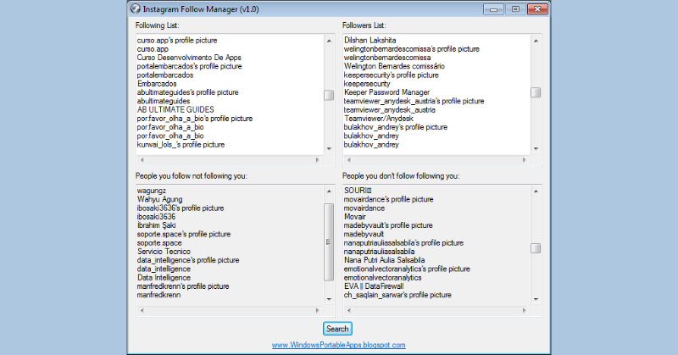Screen dimensions: 678x355
Task: Select 'kurwai_lols_'s profile picture' entry
Action: pyautogui.click(x=181, y=144)
